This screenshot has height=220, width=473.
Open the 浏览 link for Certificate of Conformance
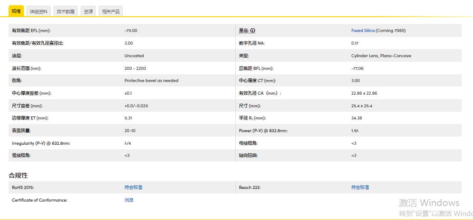[x=129, y=200]
